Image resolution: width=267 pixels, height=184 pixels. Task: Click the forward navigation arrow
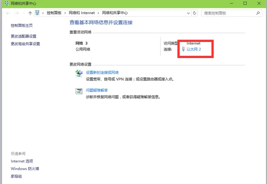(17, 13)
